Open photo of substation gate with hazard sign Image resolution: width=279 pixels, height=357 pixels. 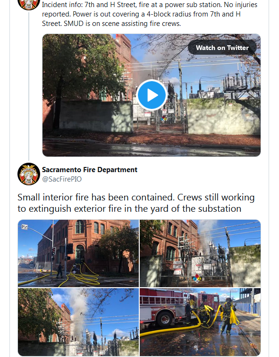coord(200,253)
